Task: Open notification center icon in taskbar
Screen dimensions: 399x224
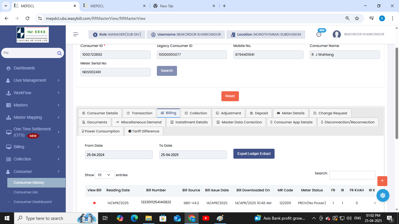Action: pyautogui.click(x=390, y=218)
